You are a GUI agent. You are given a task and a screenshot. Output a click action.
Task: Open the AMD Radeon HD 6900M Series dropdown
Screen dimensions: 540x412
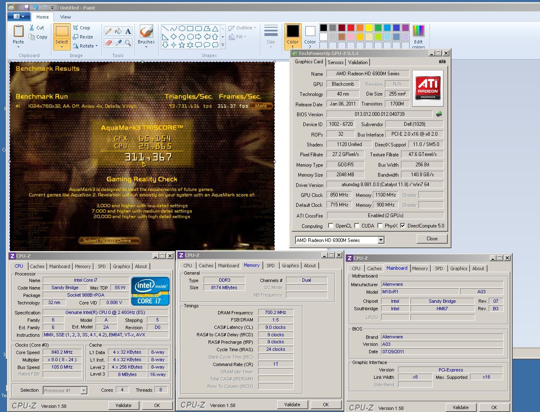pyautogui.click(x=381, y=240)
